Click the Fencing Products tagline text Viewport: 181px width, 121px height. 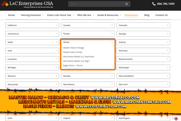[38, 7]
